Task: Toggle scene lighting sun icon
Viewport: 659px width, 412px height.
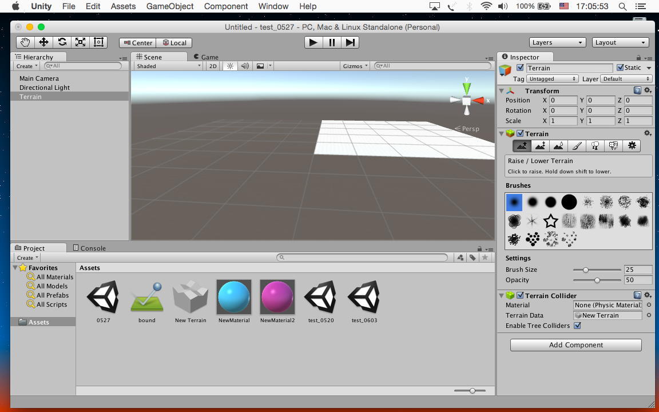Action: [230, 66]
